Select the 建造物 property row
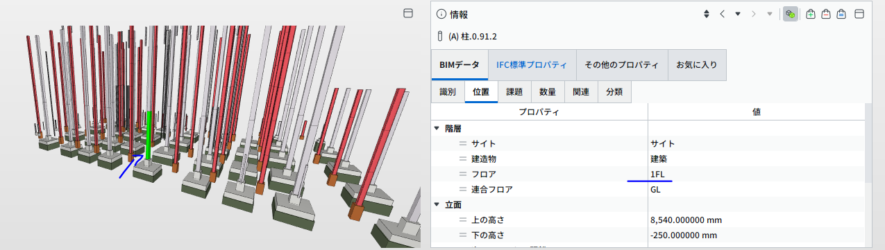The width and height of the screenshot is (885, 250). click(x=648, y=159)
